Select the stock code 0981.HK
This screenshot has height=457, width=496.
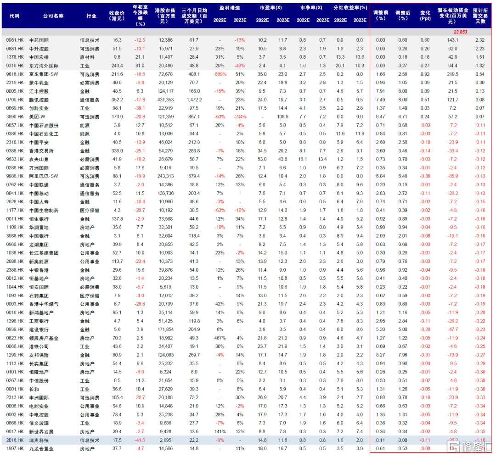(x=15, y=40)
